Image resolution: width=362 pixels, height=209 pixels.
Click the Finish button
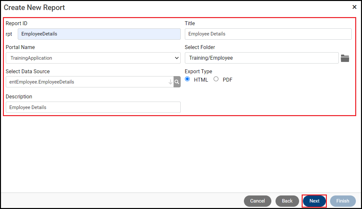tap(343, 201)
